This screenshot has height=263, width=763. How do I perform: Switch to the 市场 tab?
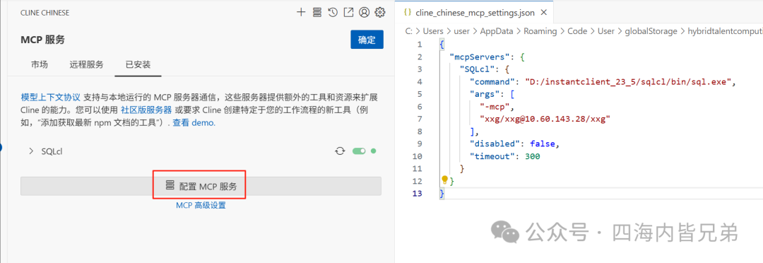[x=40, y=65]
